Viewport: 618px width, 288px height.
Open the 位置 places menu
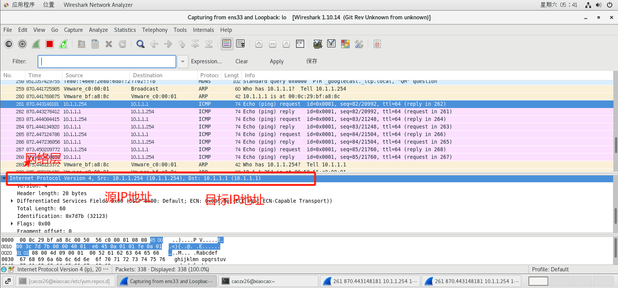pyautogui.click(x=49, y=5)
